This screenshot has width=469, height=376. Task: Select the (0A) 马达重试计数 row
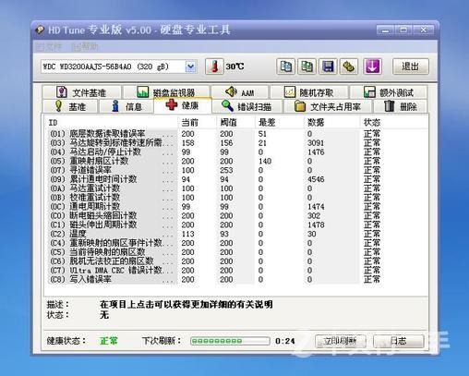click(236, 188)
